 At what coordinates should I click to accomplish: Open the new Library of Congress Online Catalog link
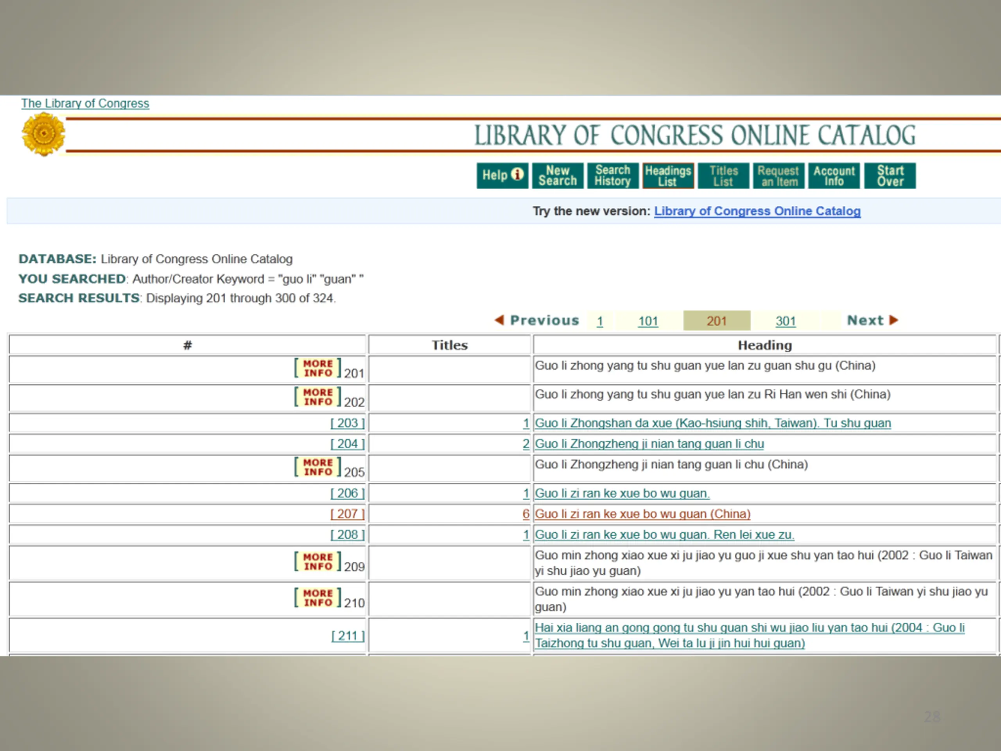pos(757,211)
